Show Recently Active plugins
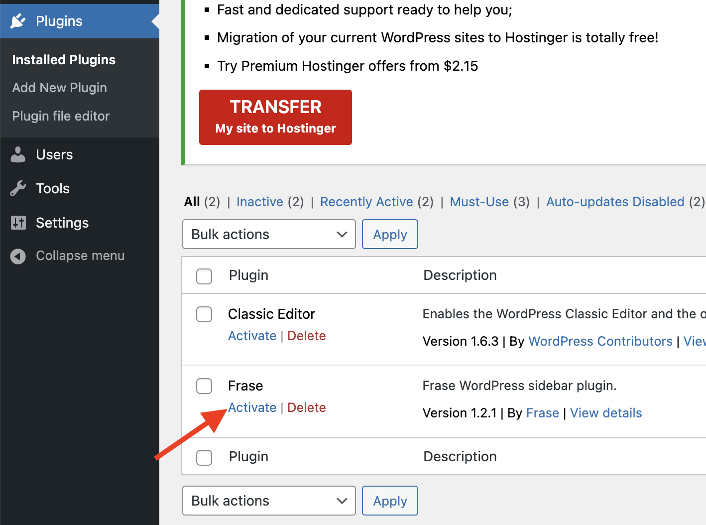Image resolution: width=706 pixels, height=525 pixels. pos(366,202)
